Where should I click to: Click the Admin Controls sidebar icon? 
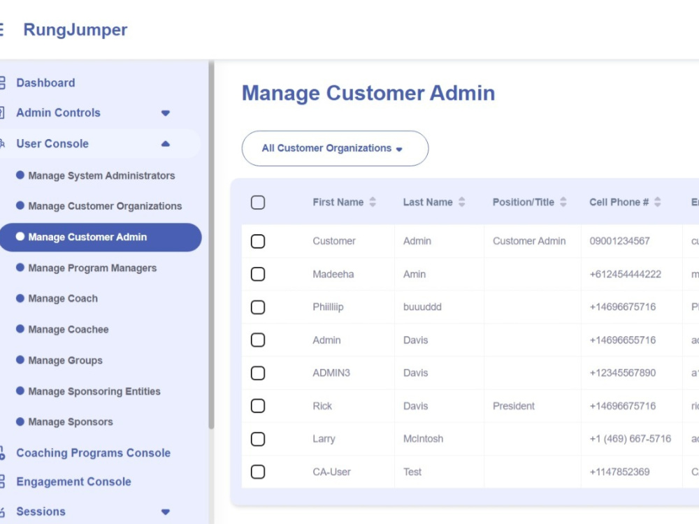pyautogui.click(x=2, y=112)
